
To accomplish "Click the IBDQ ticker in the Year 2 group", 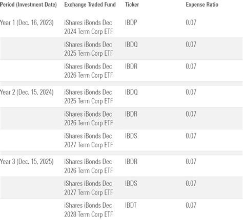I will (131, 92).
